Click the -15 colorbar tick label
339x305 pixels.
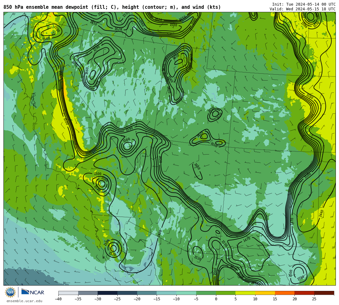tap(157, 299)
